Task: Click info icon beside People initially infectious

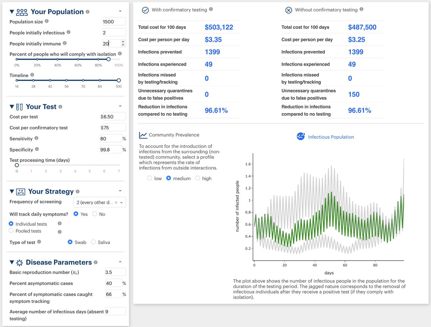Action: (x=69, y=32)
